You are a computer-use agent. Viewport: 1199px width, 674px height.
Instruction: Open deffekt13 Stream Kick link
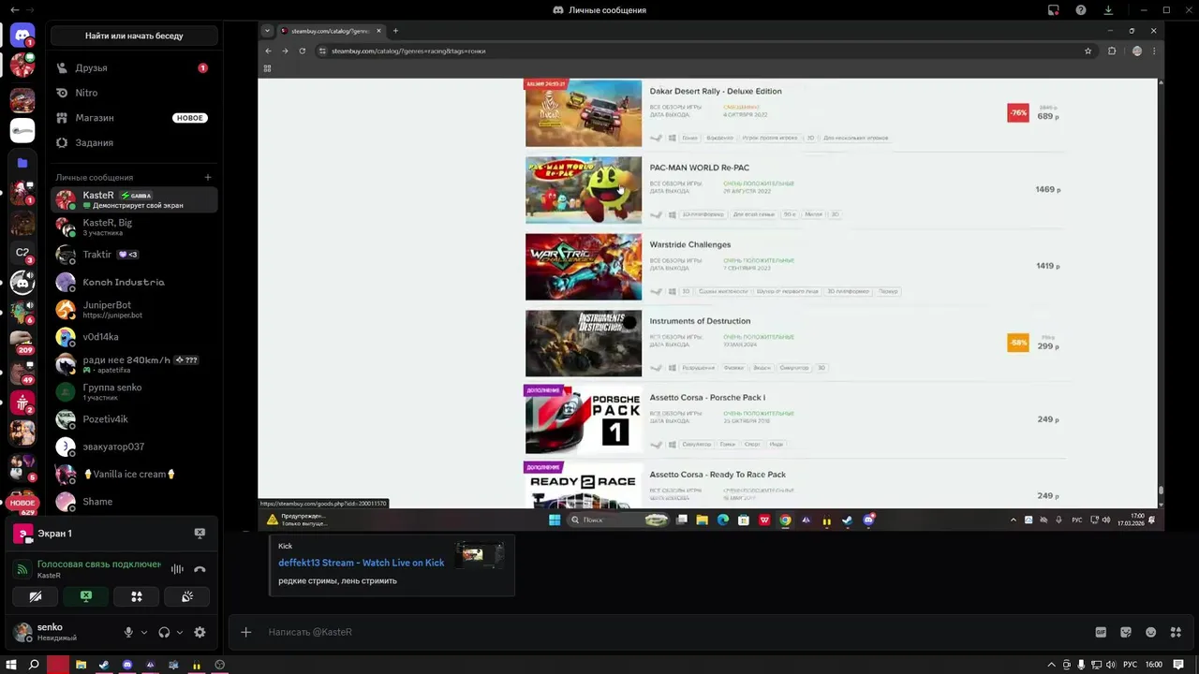(361, 563)
